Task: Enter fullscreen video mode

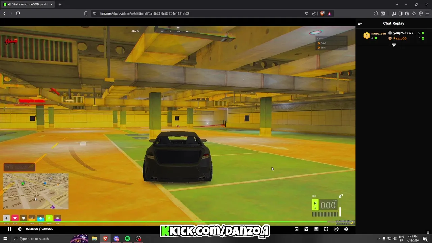Action: click(326, 229)
